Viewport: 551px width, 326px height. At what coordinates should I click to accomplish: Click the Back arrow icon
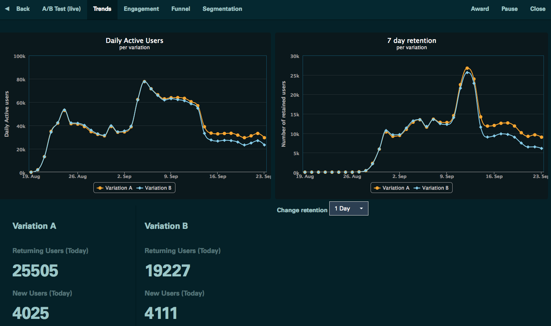point(7,9)
